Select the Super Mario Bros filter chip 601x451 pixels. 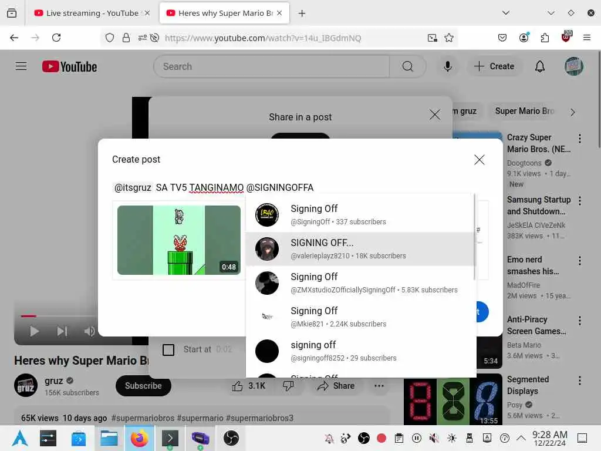(524, 111)
